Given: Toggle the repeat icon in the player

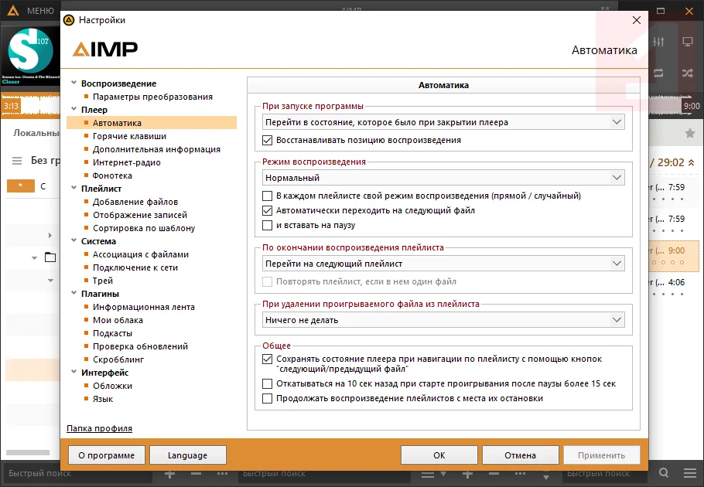Looking at the screenshot, I should coord(658,73).
